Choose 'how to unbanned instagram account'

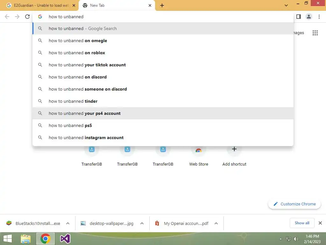pyautogui.click(x=163, y=137)
